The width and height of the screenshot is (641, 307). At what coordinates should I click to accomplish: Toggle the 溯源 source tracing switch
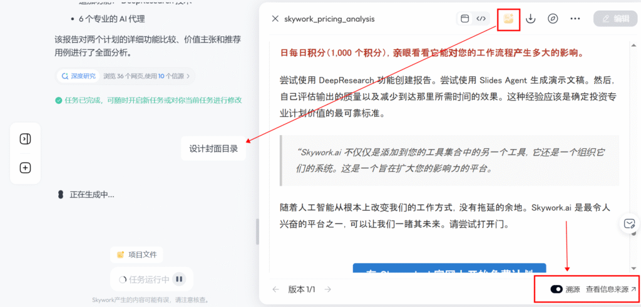(556, 289)
